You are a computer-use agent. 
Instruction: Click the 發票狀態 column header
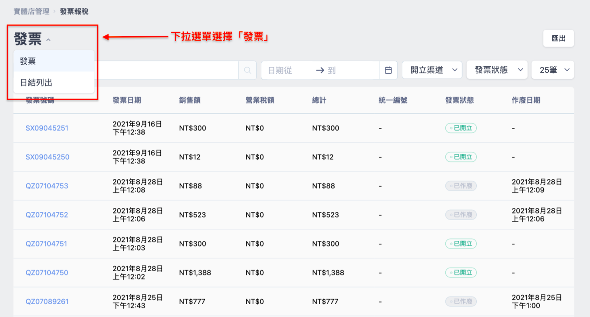459,100
